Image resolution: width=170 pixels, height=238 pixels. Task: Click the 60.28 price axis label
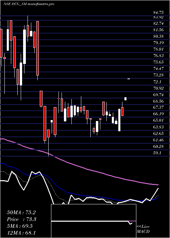tap(158, 146)
